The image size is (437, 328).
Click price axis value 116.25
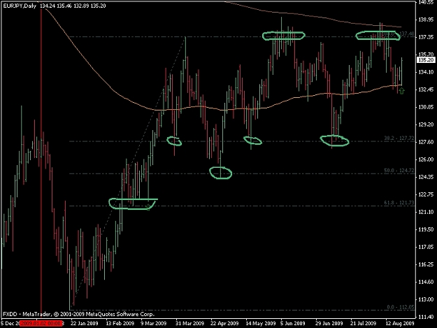[426, 264]
